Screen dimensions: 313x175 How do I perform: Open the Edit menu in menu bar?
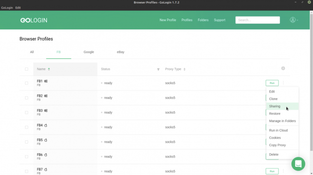18,8
